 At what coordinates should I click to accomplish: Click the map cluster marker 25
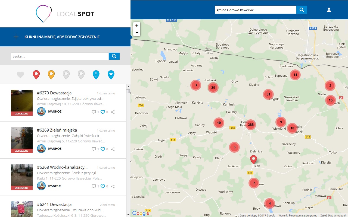(213, 88)
